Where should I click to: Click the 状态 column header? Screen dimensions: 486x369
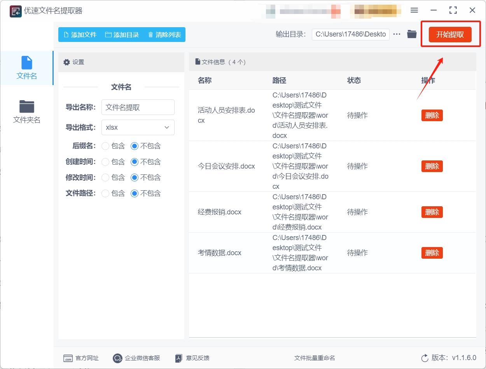click(x=354, y=80)
